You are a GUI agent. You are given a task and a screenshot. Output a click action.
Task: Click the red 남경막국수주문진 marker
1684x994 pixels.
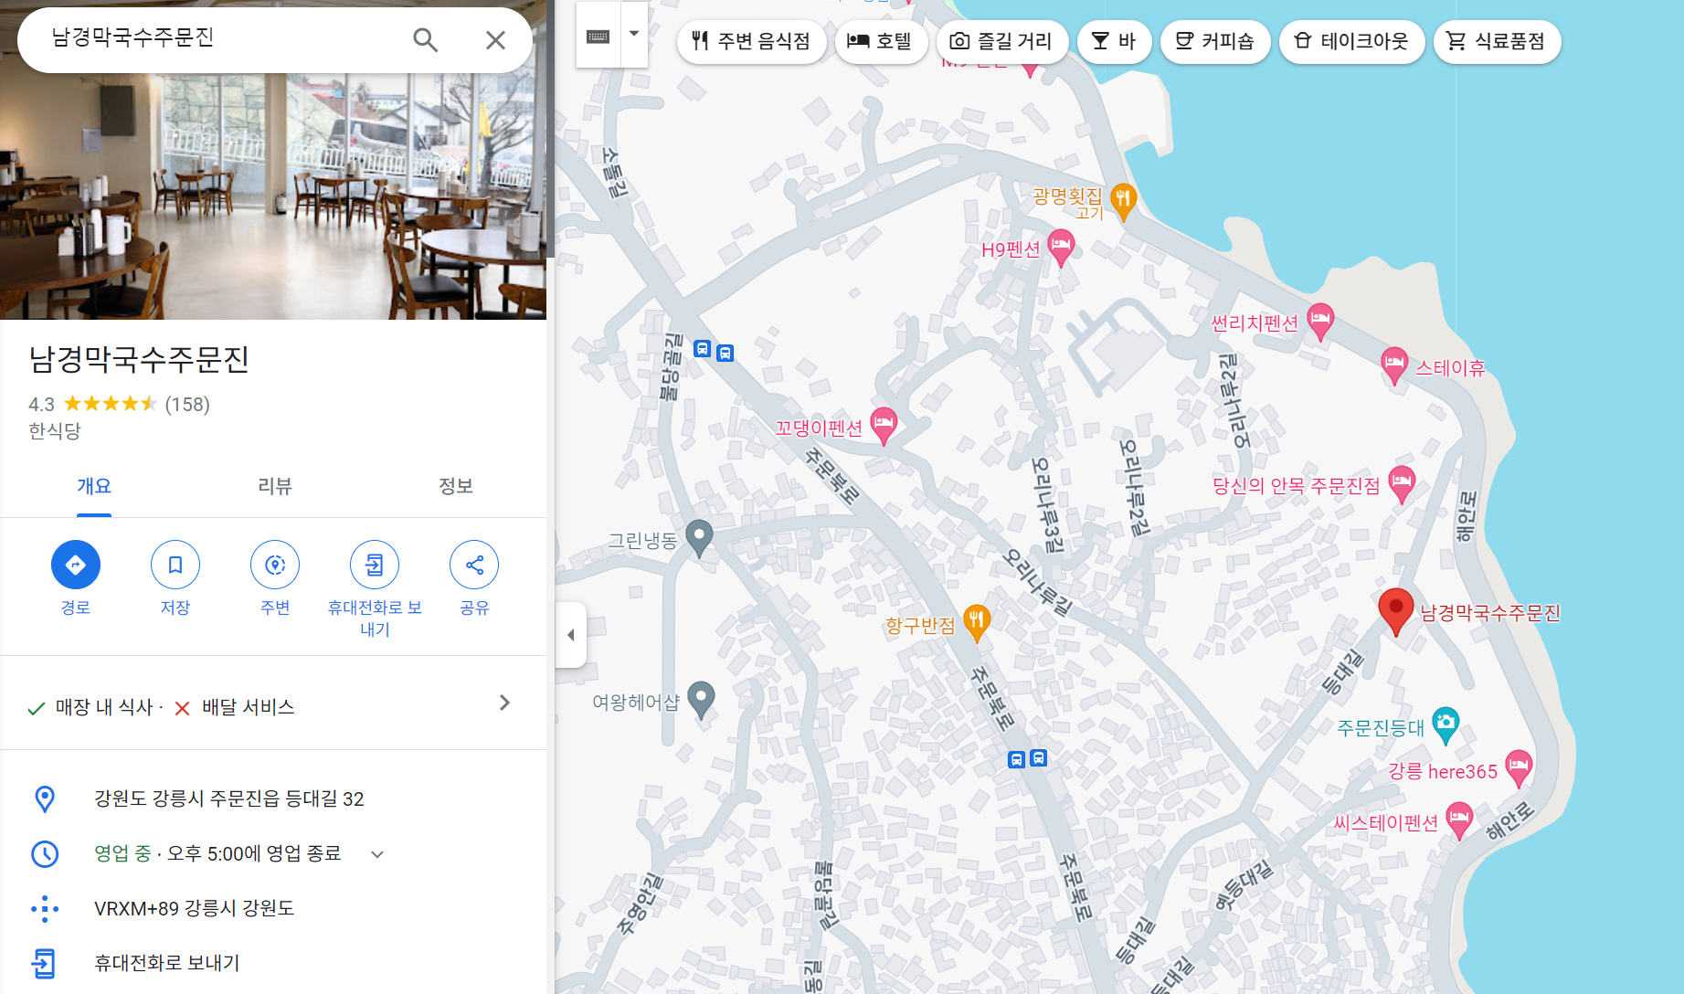pos(1395,610)
